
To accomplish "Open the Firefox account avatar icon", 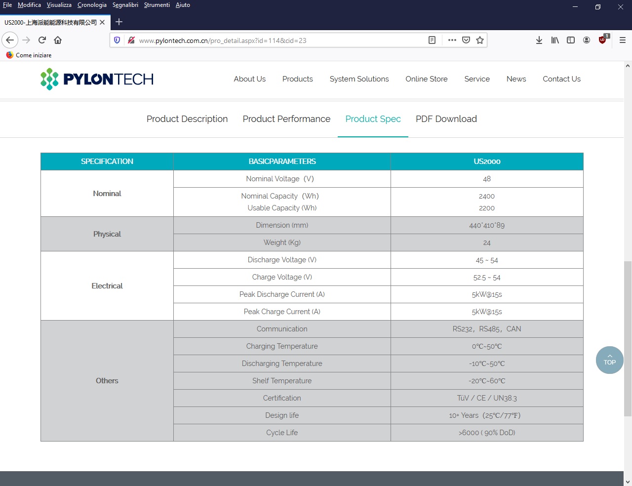I will click(587, 40).
